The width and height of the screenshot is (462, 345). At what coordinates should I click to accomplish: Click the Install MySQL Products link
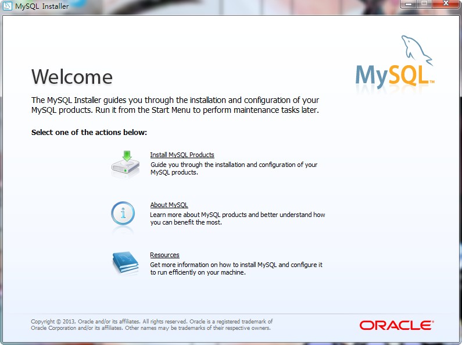pyautogui.click(x=182, y=155)
